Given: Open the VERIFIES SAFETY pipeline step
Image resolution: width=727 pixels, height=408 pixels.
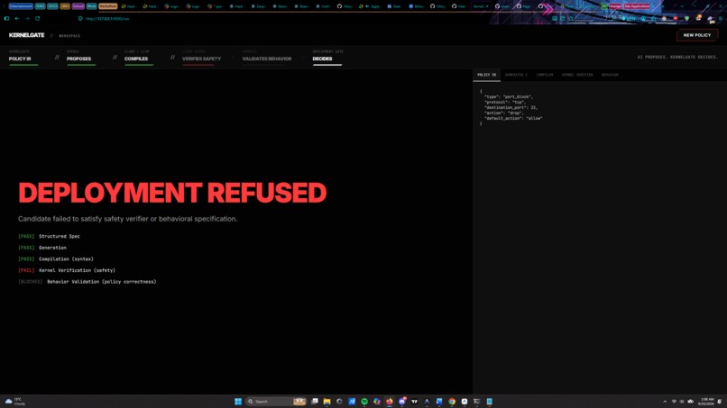Looking at the screenshot, I should [201, 59].
